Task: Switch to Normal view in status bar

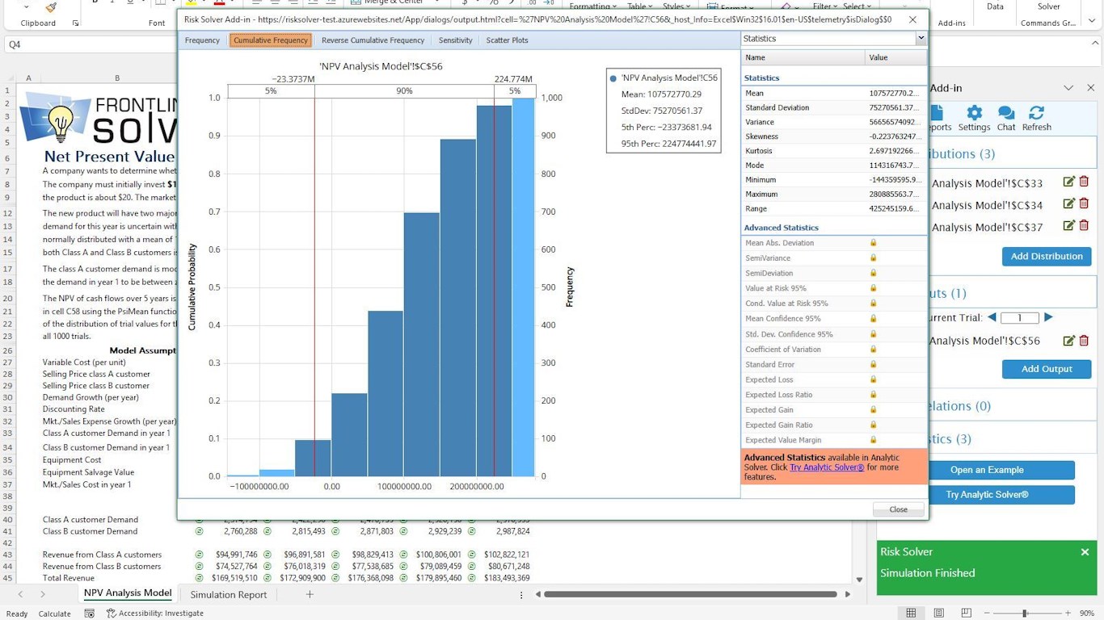Action: point(911,614)
